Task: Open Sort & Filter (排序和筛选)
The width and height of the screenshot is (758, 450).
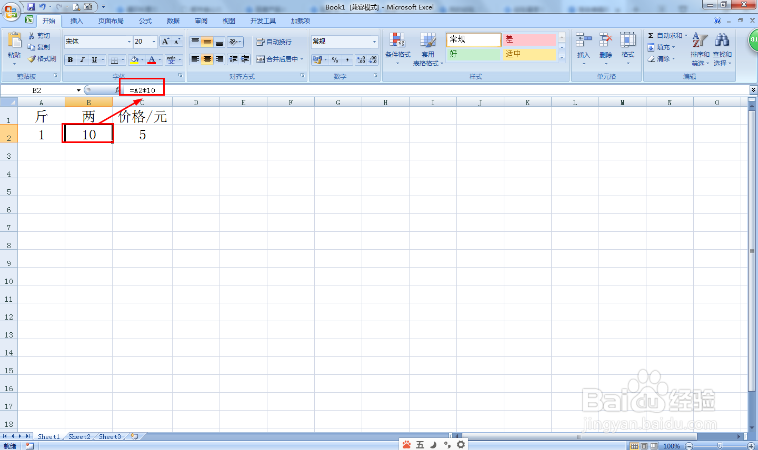Action: [700, 48]
